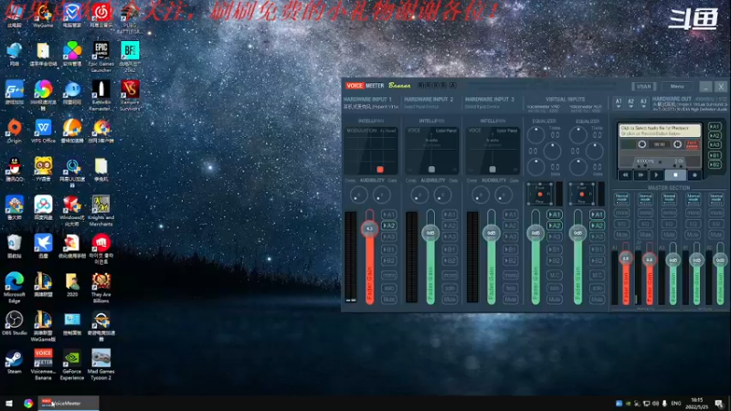Toggle EQ on master A1 bus

point(621,224)
